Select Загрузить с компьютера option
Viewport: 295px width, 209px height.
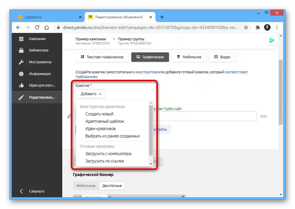tap(108, 154)
